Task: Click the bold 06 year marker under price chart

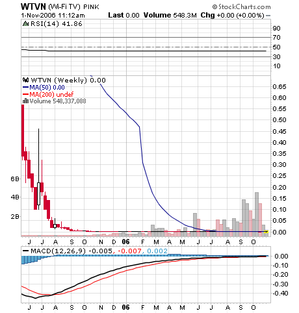Action: (125, 242)
